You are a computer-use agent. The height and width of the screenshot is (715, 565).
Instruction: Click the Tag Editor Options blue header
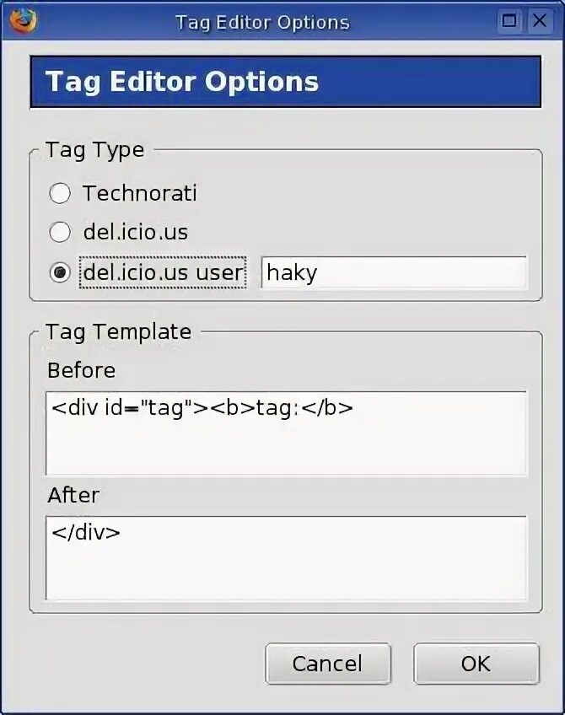[285, 82]
